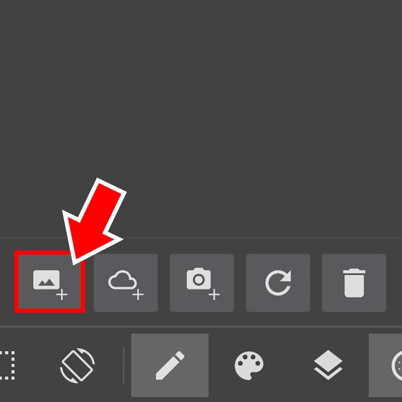Image resolution: width=402 pixels, height=402 pixels.
Task: Open the color palette
Action: tap(249, 366)
